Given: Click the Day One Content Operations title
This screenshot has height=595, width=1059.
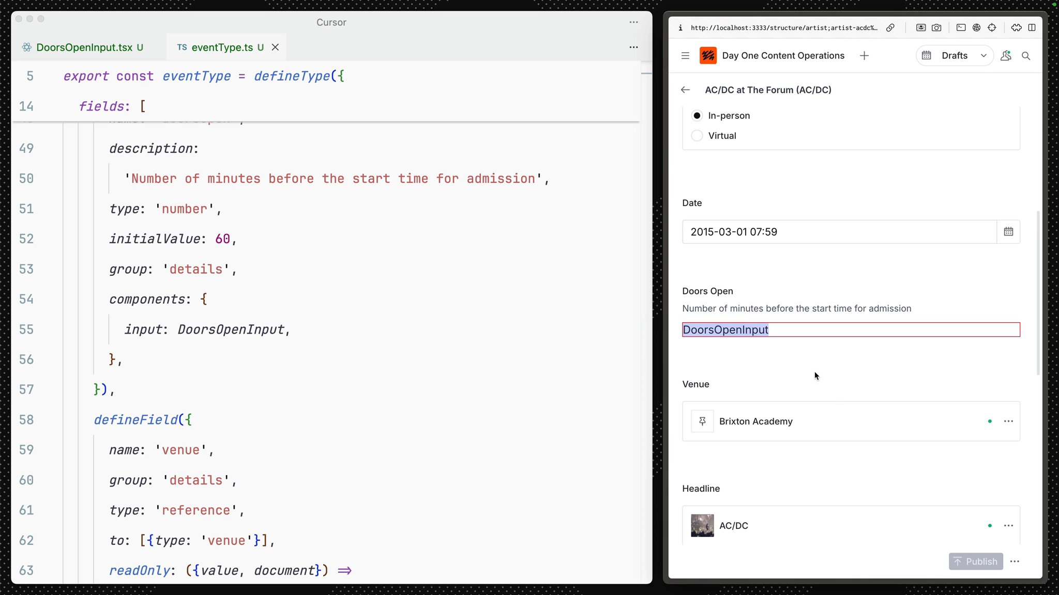Looking at the screenshot, I should pos(783,56).
